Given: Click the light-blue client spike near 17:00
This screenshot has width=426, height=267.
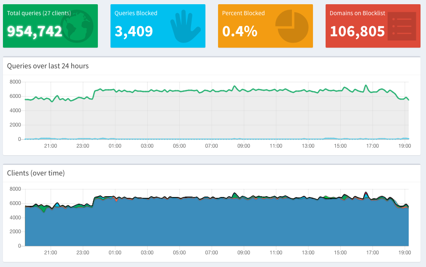Looking at the screenshot, I should 366,196.
